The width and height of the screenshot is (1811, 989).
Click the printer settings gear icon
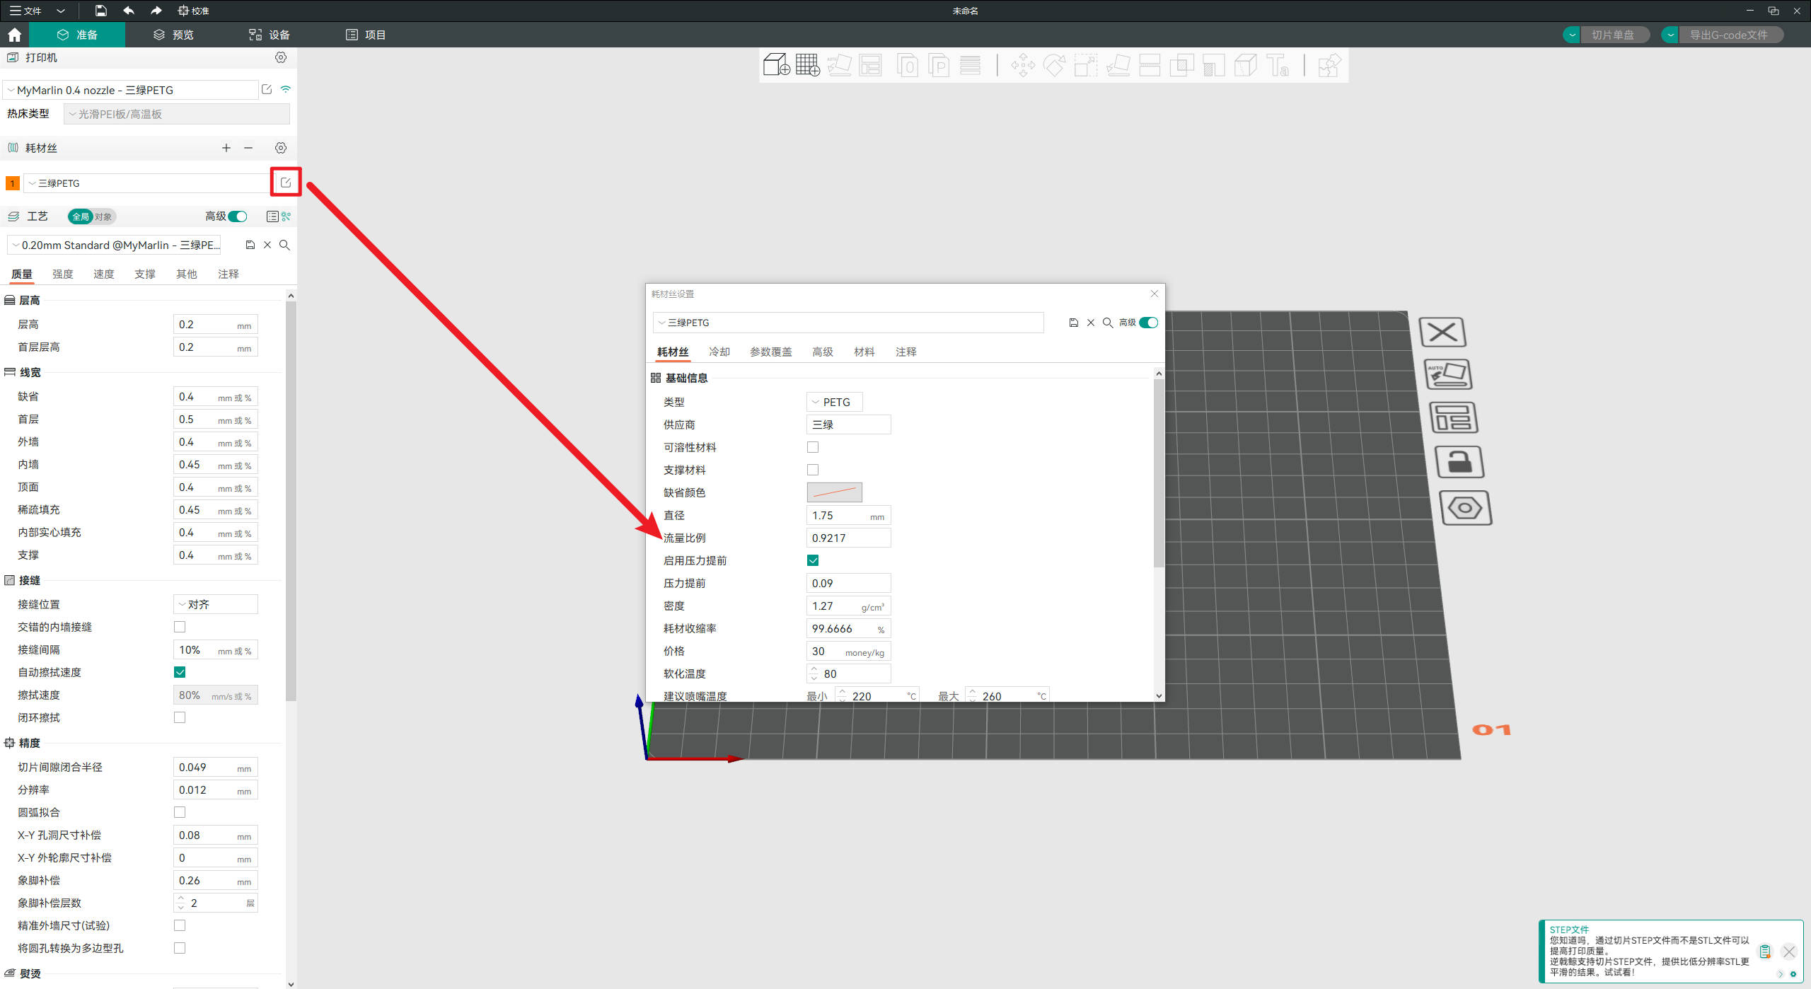pos(281,57)
